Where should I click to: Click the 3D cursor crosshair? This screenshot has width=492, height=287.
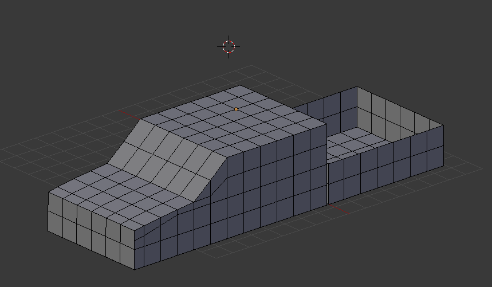pos(229,47)
